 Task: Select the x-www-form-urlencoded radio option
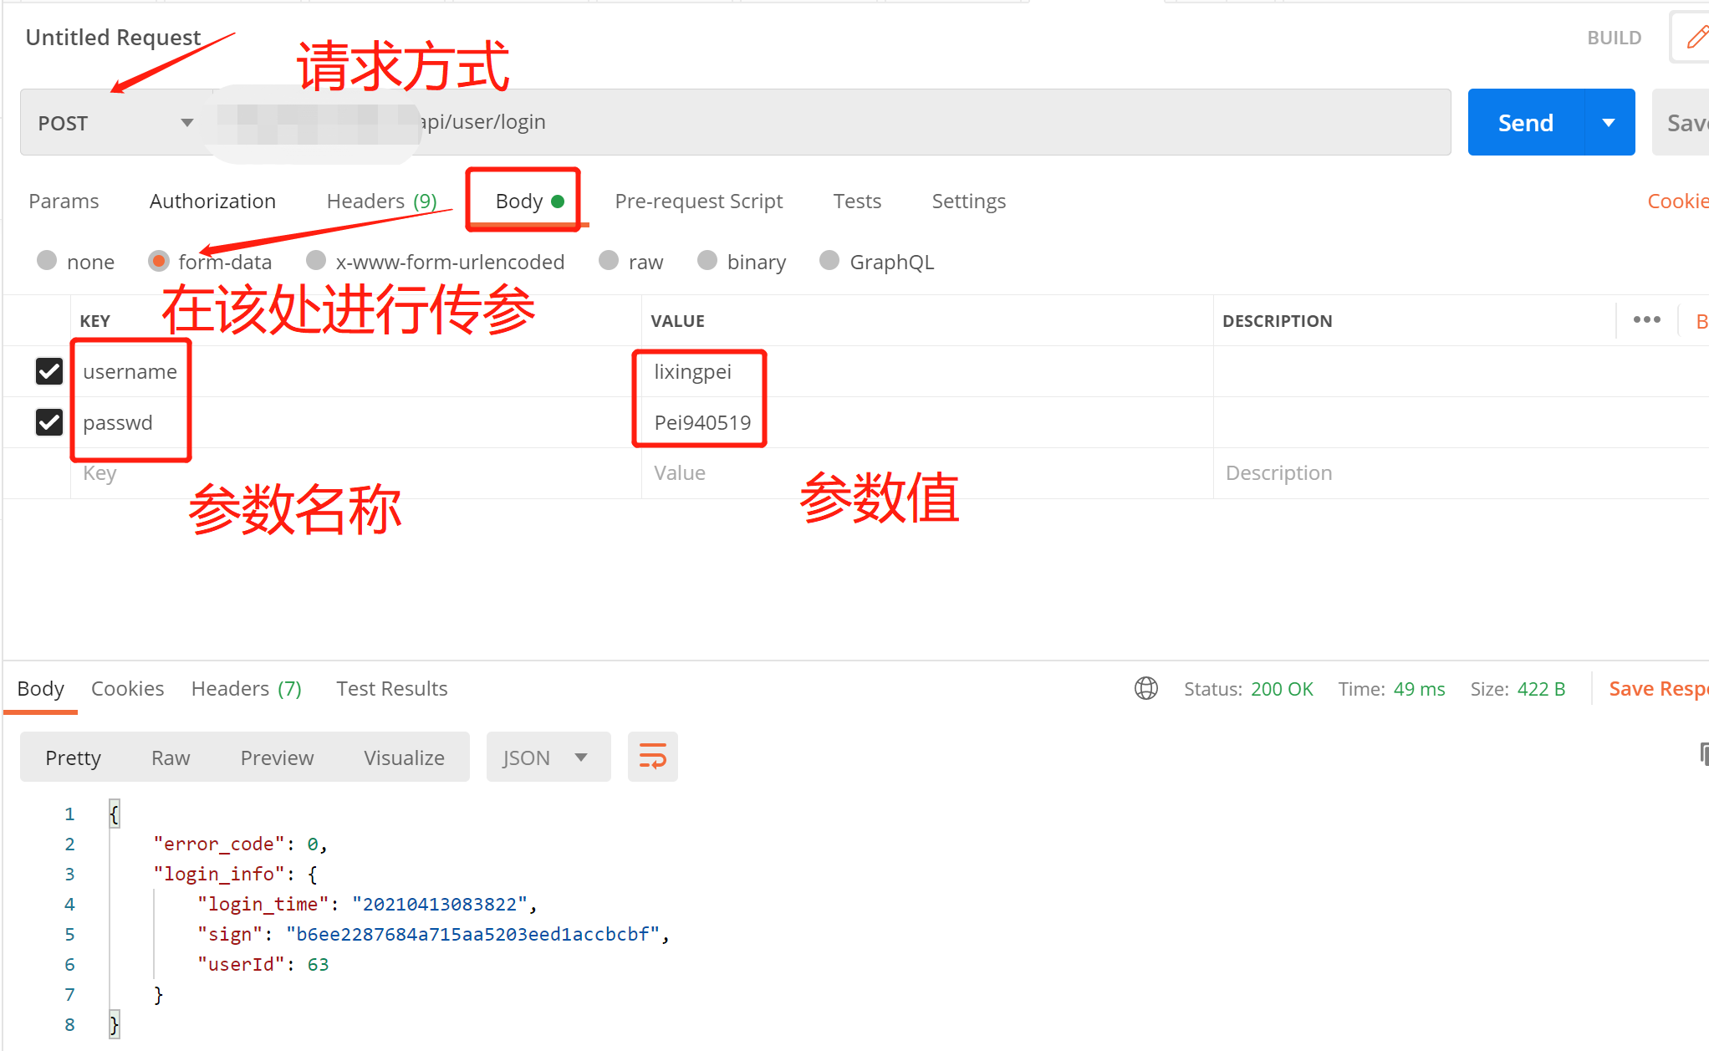pyautogui.click(x=316, y=261)
